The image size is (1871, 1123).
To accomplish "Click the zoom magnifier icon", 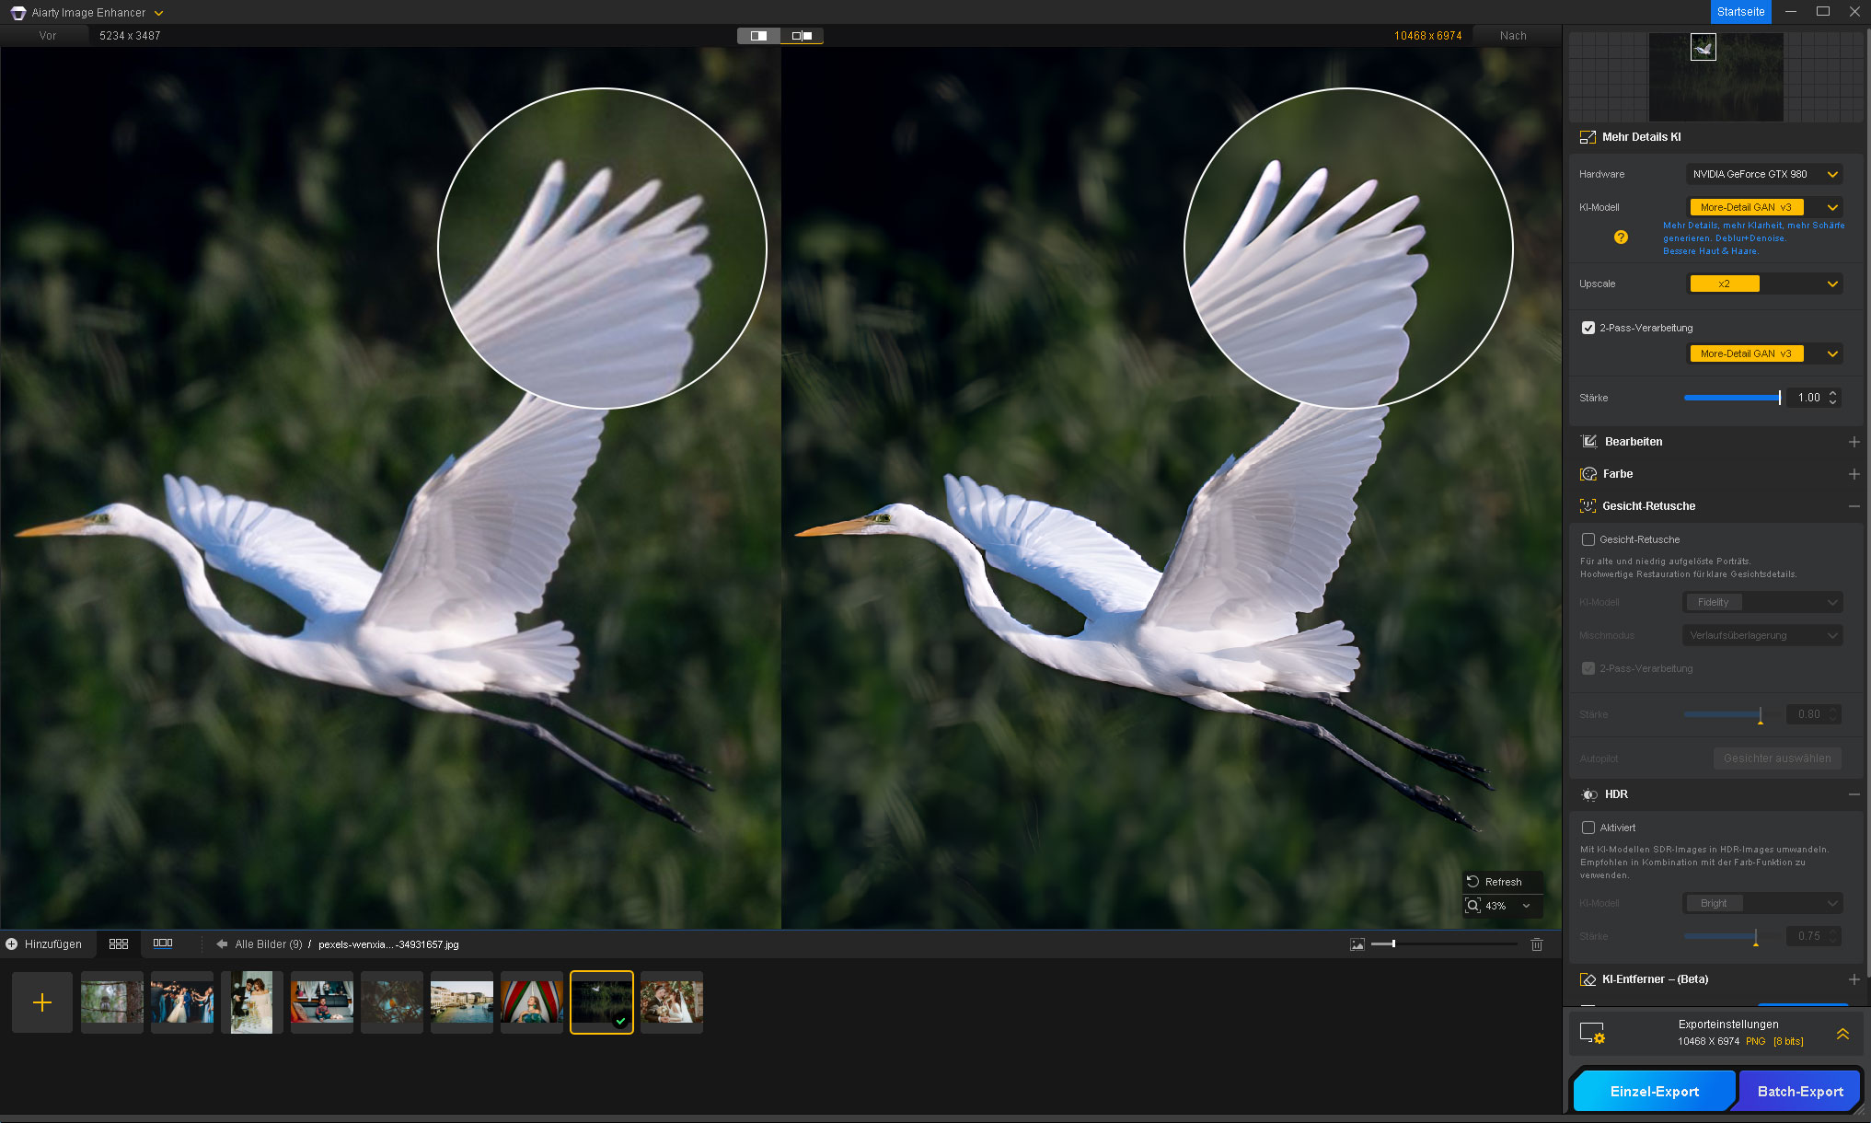I will [1473, 906].
